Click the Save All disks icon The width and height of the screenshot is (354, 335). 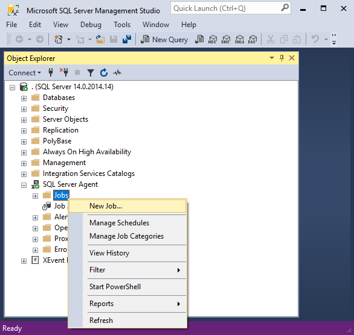(x=127, y=39)
